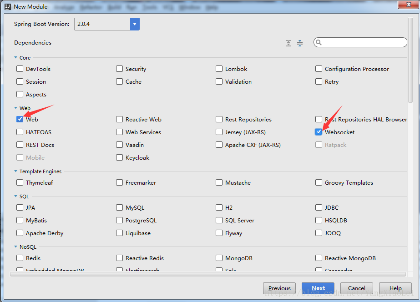The width and height of the screenshot is (420, 302).
Task: Uncheck the Websocket checkbox
Action: 319,132
